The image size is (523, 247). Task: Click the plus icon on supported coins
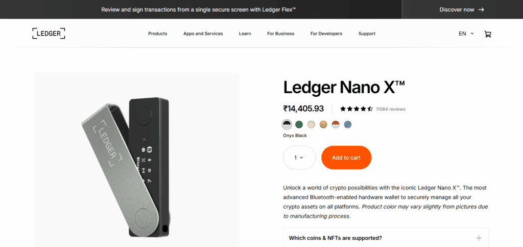(479, 238)
